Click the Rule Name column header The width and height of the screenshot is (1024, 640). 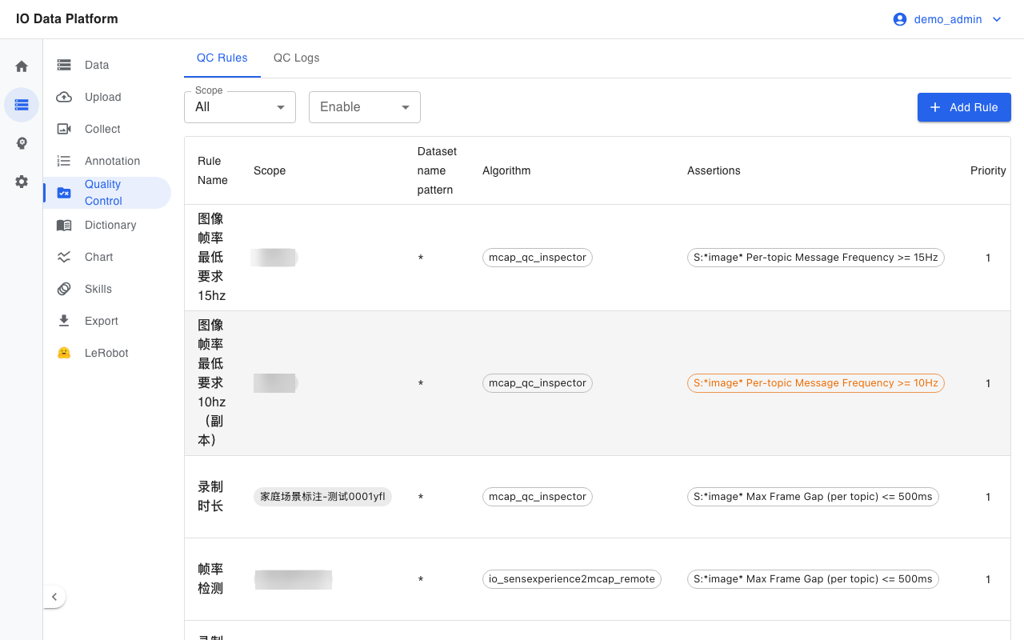[x=213, y=170]
